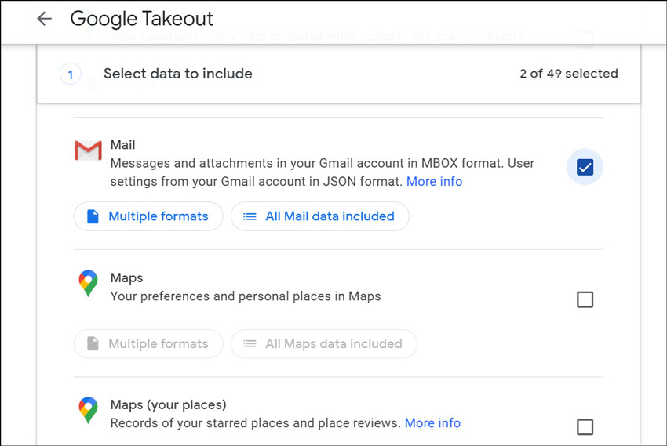Tick the Maps (your places) checkbox
Screen dimensions: 667x446
coord(585,426)
